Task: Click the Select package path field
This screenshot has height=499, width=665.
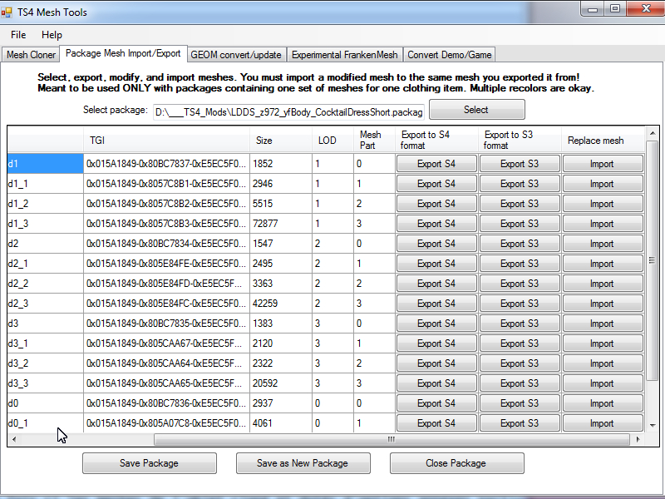Action: [x=288, y=112]
